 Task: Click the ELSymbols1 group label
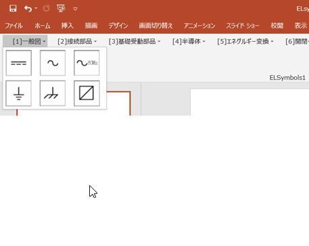click(x=287, y=78)
